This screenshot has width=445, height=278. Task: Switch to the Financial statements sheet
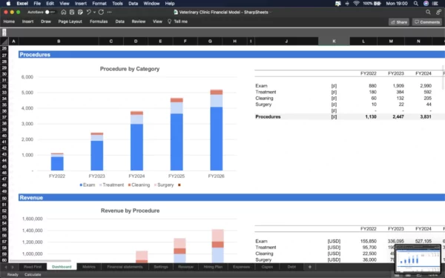point(125,267)
